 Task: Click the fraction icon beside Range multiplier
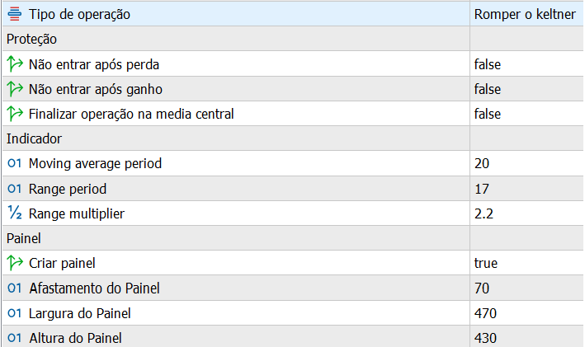(x=13, y=213)
